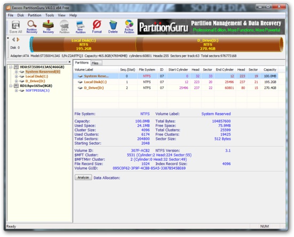Open the Partition Recovery tool
Image resolution: width=294 pixels, height=237 pixels.
coord(32,27)
